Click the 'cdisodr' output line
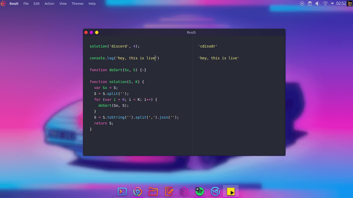This screenshot has width=353, height=198. pos(208,46)
